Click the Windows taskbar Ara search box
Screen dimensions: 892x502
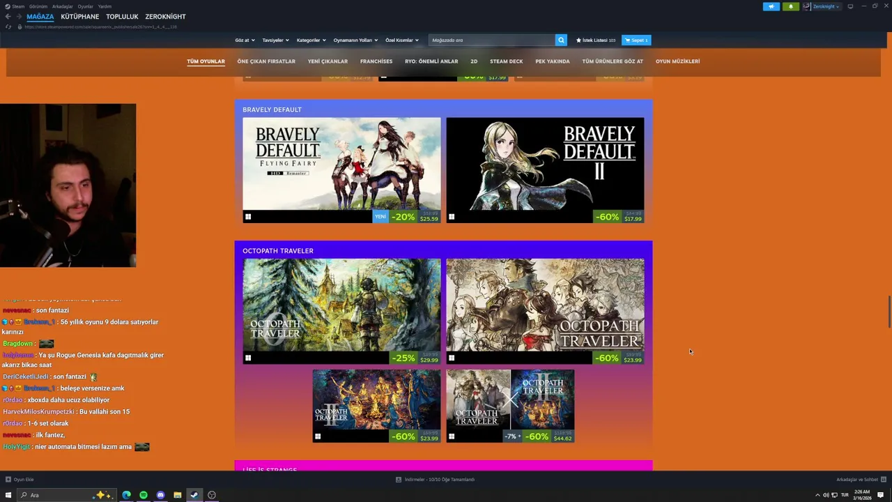66,495
